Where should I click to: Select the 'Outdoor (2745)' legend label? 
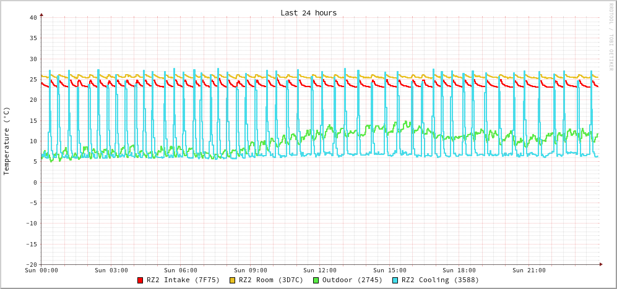click(x=352, y=280)
